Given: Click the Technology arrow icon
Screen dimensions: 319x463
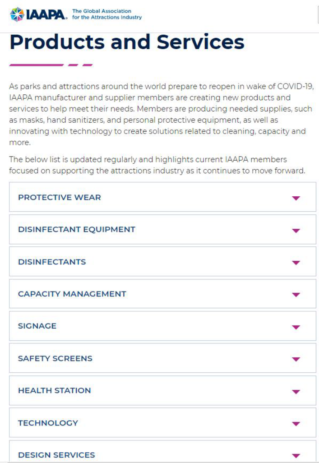Looking at the screenshot, I should point(296,424).
